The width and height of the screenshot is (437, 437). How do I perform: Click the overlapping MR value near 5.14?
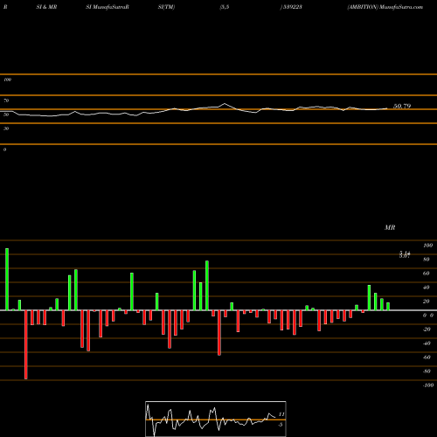click(405, 254)
